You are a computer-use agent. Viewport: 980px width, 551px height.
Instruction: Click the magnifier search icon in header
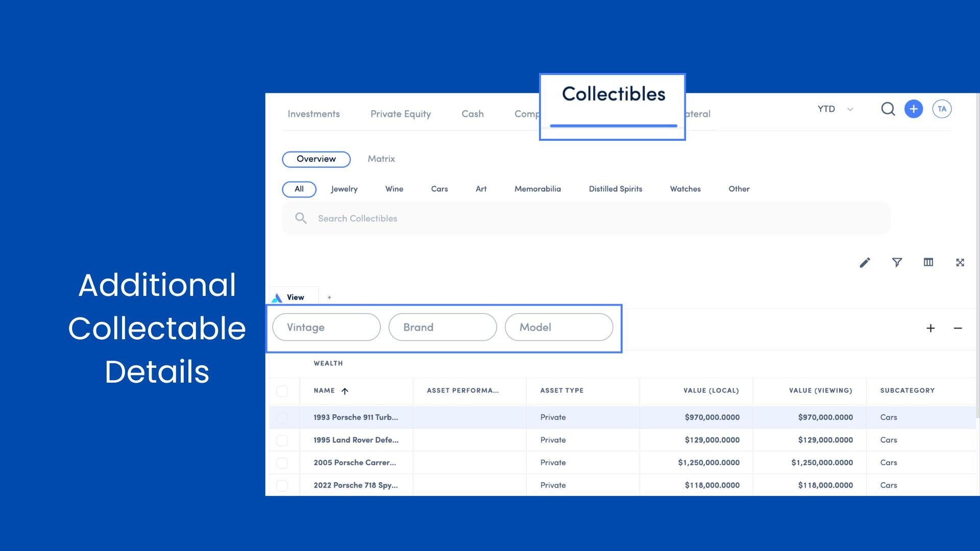[x=888, y=109]
